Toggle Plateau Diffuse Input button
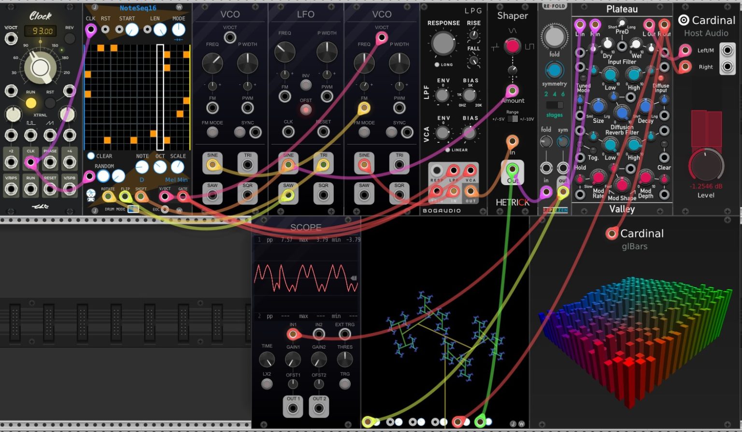The width and height of the screenshot is (742, 432). (661, 78)
